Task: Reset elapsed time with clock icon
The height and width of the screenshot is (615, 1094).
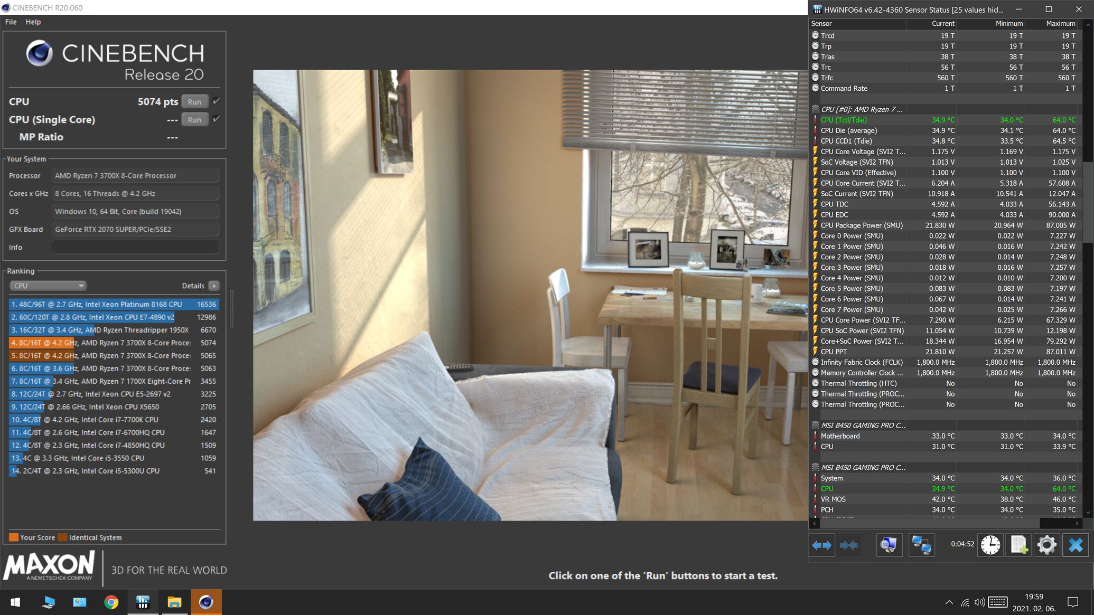Action: pyautogui.click(x=990, y=545)
